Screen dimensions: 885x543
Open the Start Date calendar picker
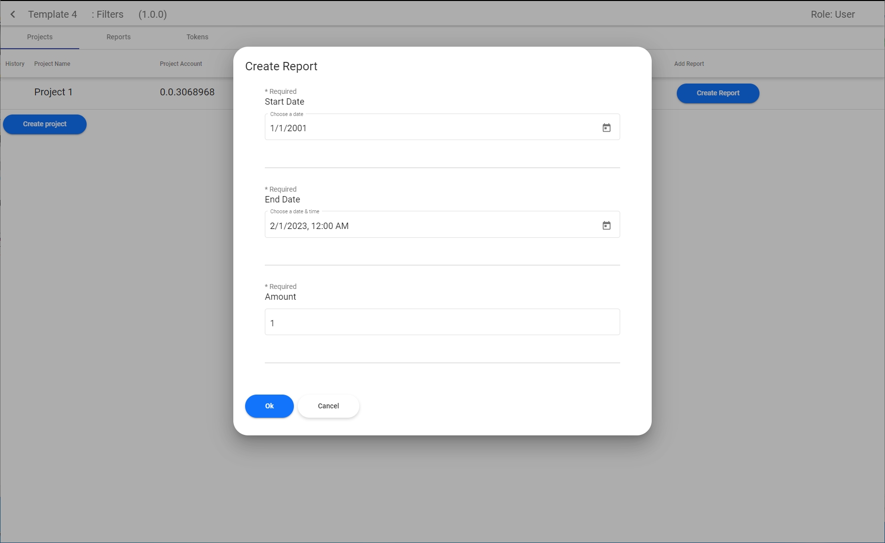(606, 128)
